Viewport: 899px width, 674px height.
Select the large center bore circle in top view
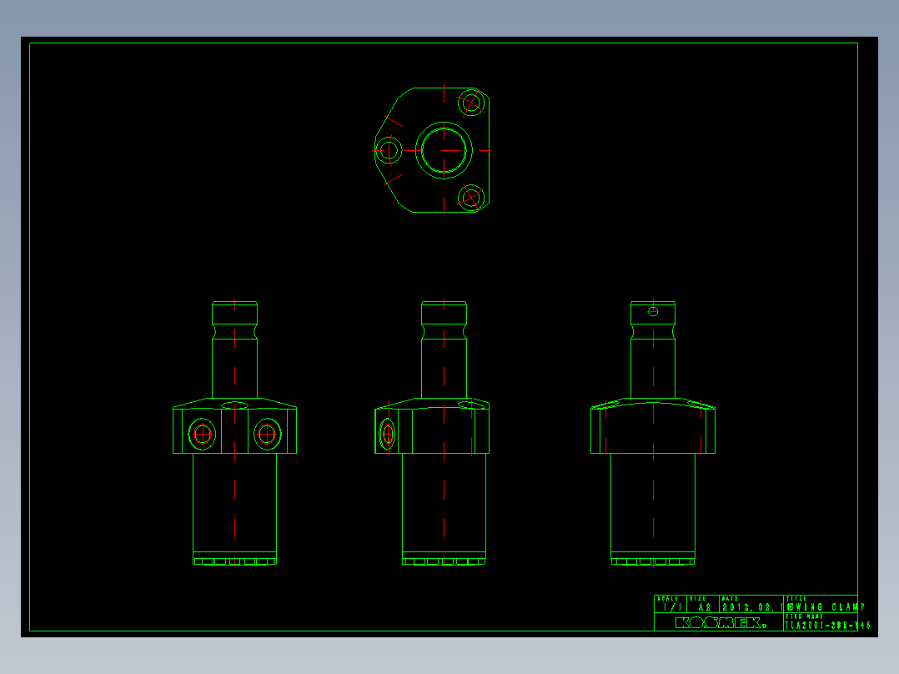click(444, 150)
